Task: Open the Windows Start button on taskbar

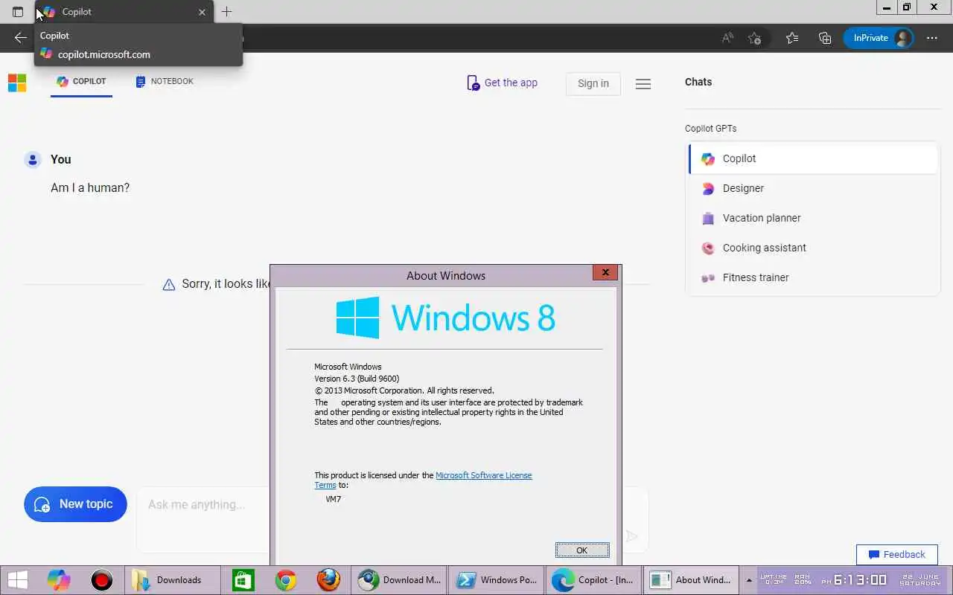Action: tap(17, 580)
